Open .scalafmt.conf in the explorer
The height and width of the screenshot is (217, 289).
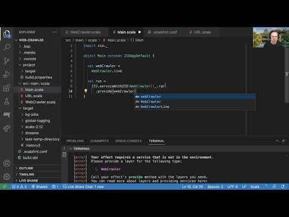35,152
